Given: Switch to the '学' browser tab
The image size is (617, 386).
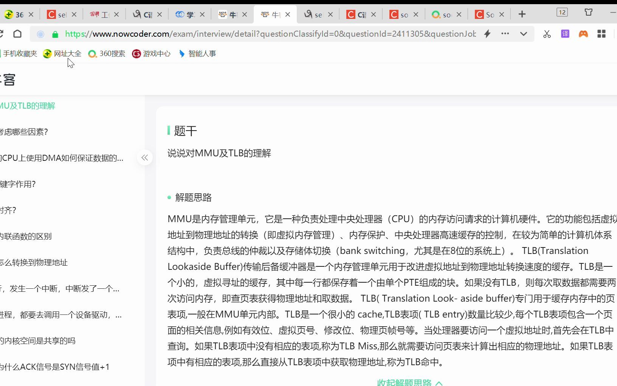Looking at the screenshot, I should tap(185, 14).
